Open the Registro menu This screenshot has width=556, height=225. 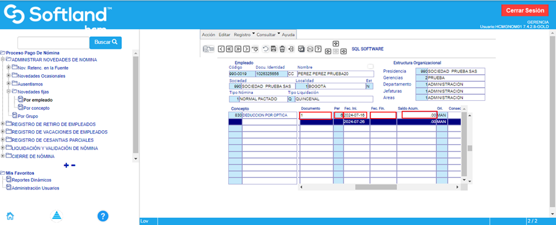(242, 35)
